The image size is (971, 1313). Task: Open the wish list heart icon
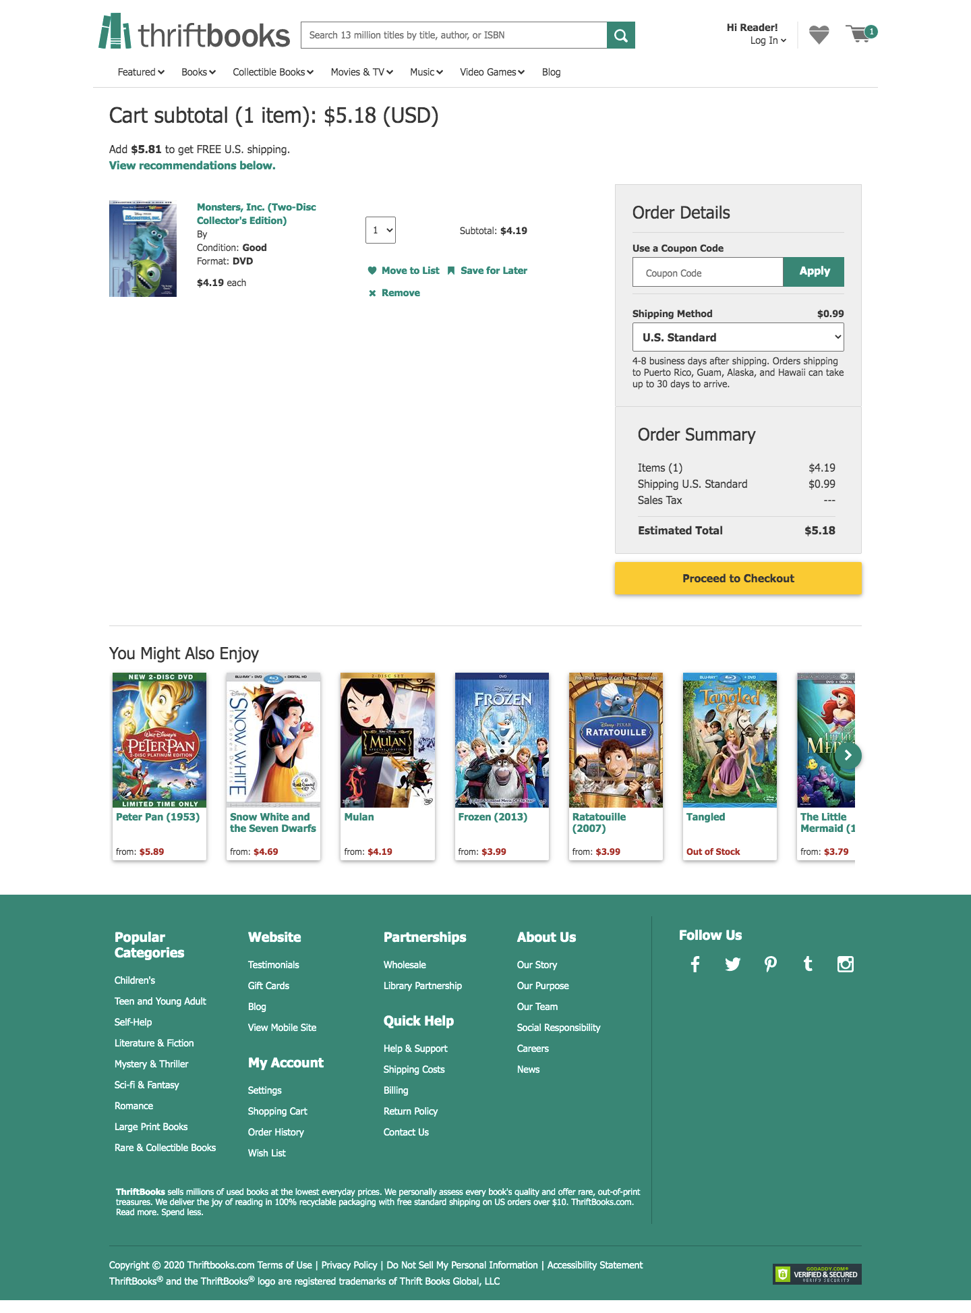tap(819, 34)
